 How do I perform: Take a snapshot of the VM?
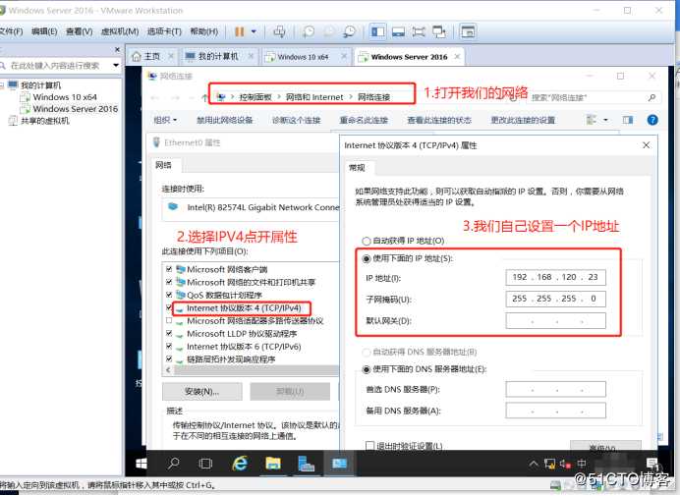309,31
